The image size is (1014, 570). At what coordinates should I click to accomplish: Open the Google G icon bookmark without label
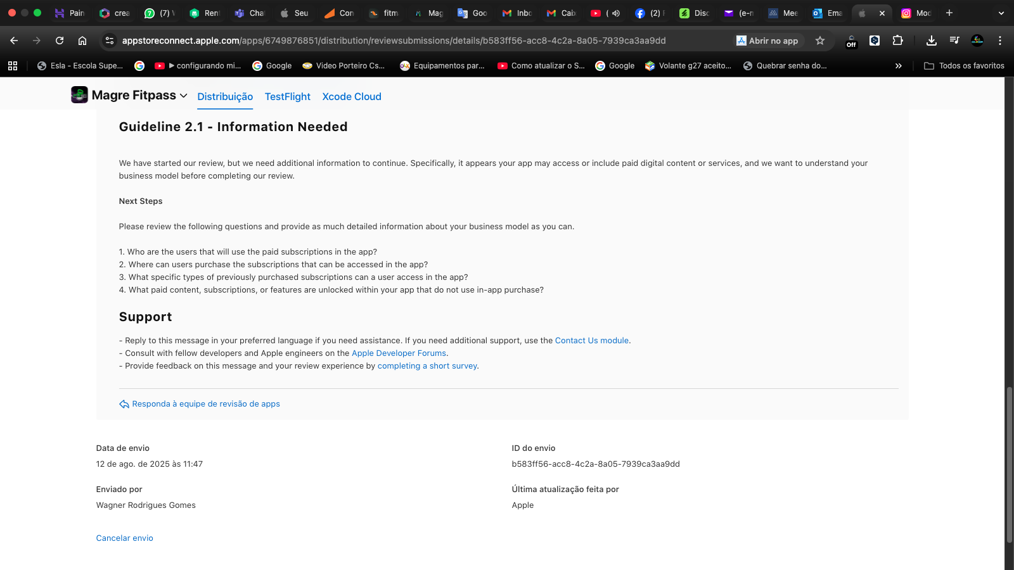point(139,66)
